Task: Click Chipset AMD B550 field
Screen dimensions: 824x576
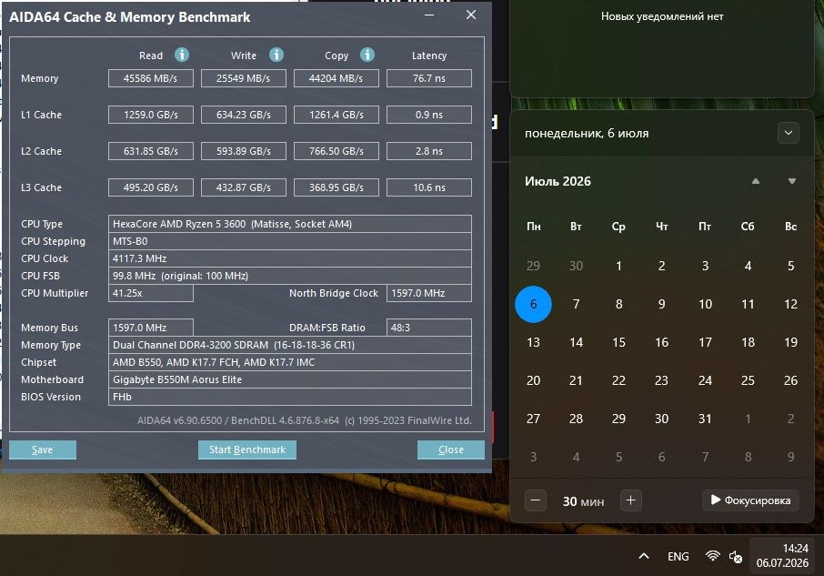Action: (289, 362)
